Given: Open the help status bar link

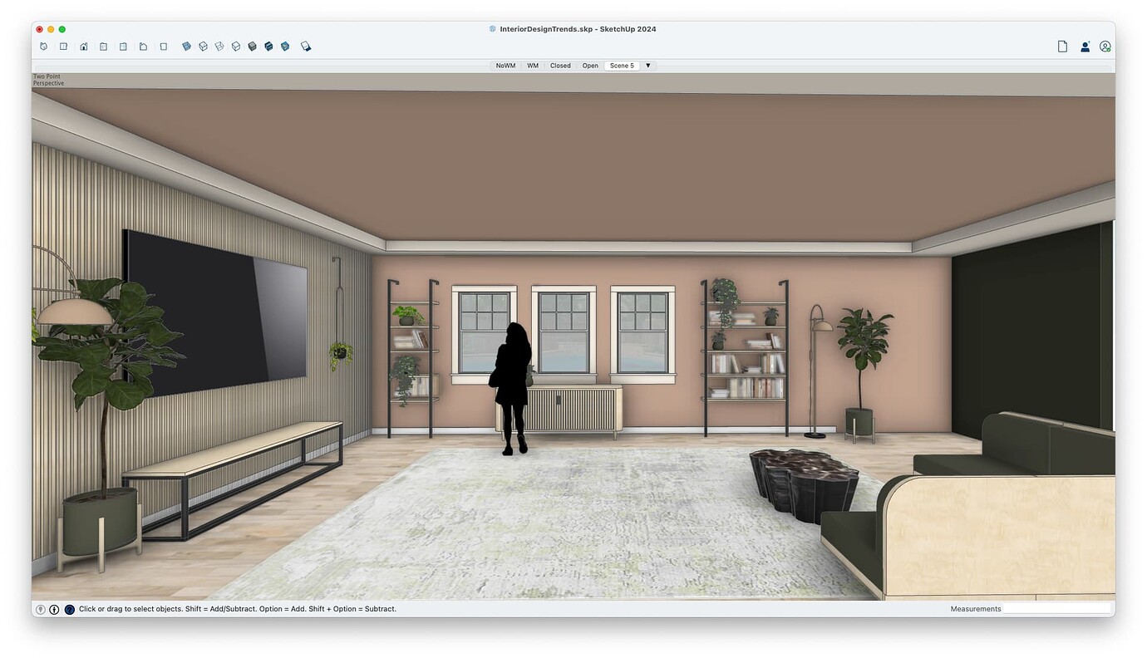Looking at the screenshot, I should pos(70,608).
